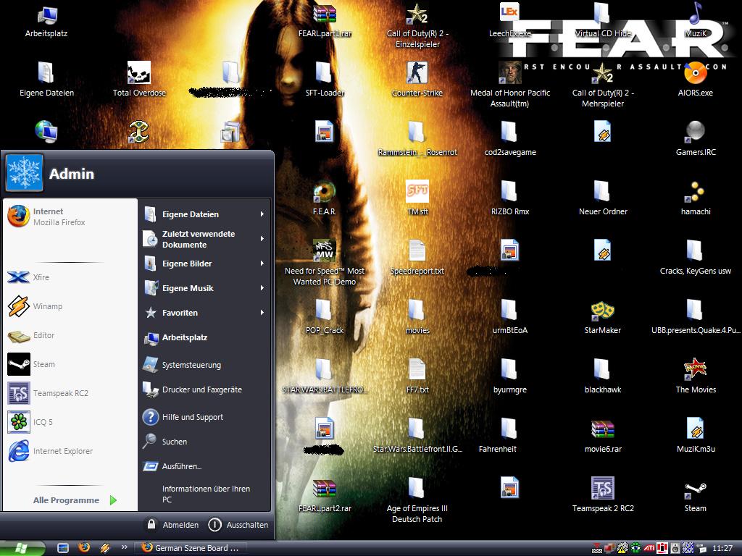This screenshot has height=556, width=742.
Task: Open the cod2savegame folder
Action: click(509, 139)
